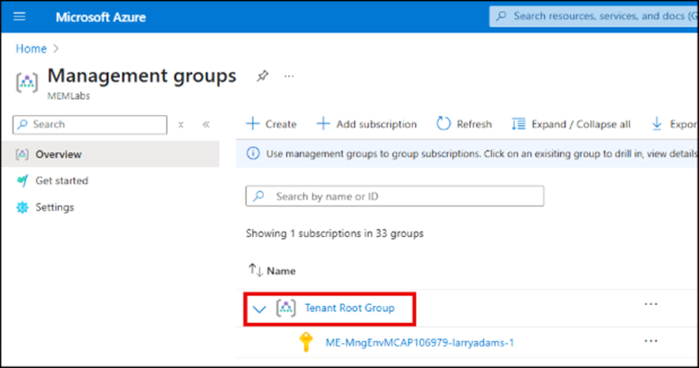Open the ellipsis menu beside title
Image resolution: width=699 pixels, height=368 pixels.
(289, 76)
